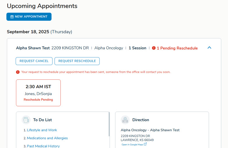Click the Direction building icon

(125, 120)
